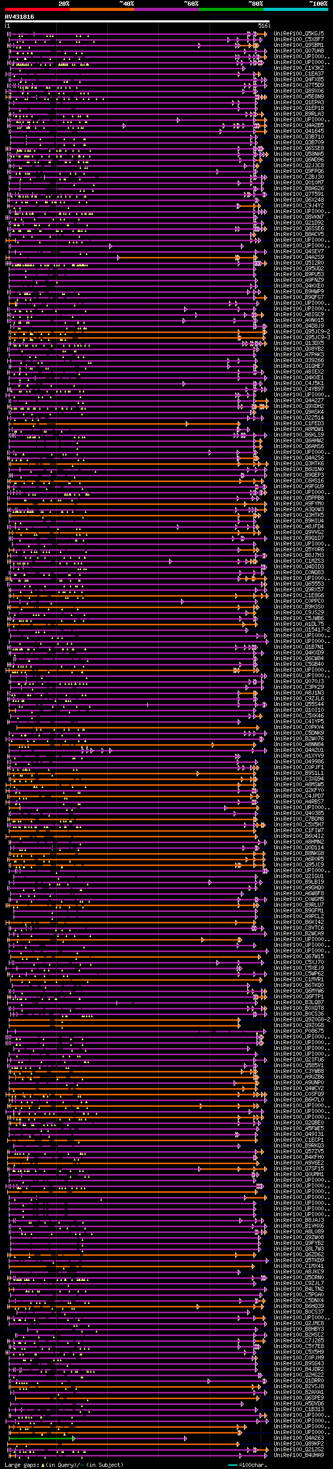Open the UniRef100_C9J4Y2 hit
The image size is (333, 1469).
pos(299,205)
